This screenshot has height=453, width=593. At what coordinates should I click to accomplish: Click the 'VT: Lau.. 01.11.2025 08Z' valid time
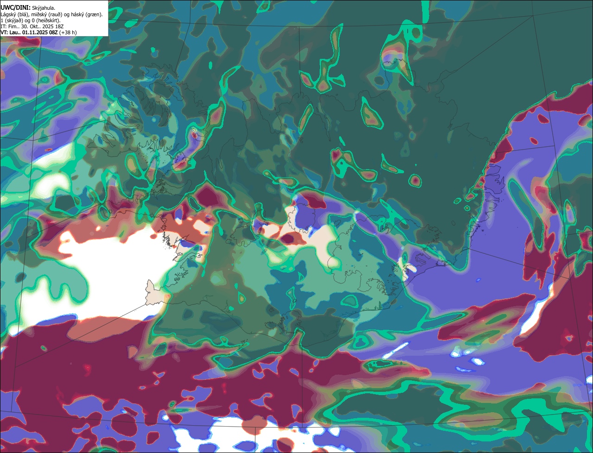point(29,32)
